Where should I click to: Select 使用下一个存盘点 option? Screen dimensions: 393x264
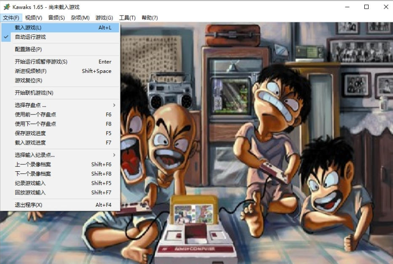pyautogui.click(x=60, y=124)
